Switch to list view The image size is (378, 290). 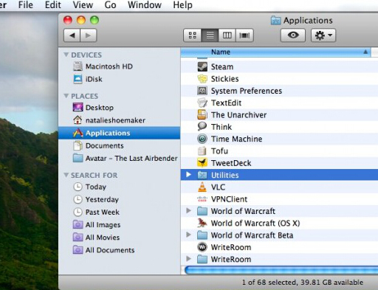click(210, 35)
